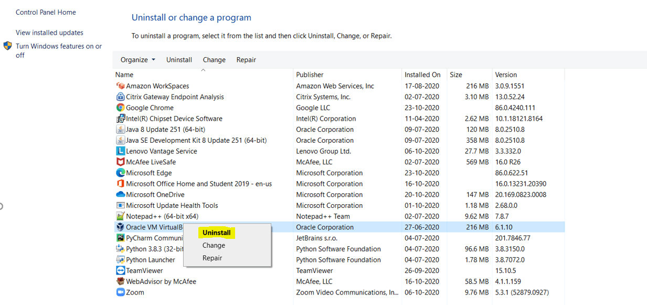Click the install date 11-04-2020
647x305 pixels.
[422, 119]
